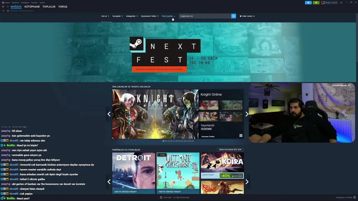Open the YORUQ profile tab
The image size is (358, 201).
click(x=63, y=7)
